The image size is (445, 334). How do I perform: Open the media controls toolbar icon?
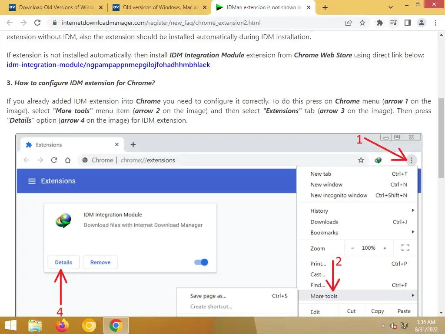(393, 23)
